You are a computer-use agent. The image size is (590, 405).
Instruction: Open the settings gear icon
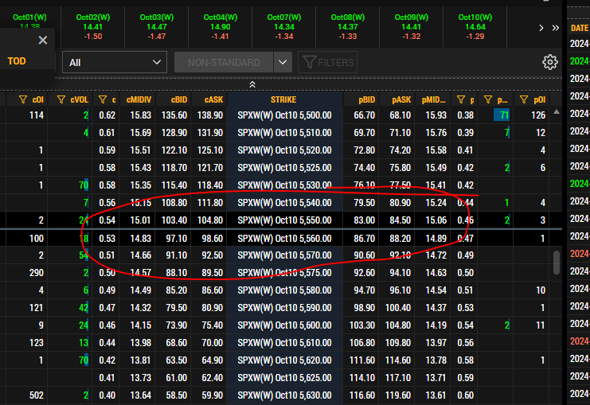[x=549, y=62]
